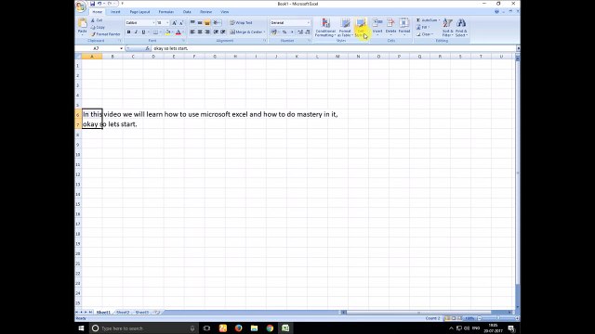Switch to the Page Layout tab
The image size is (595, 334).
coord(139,12)
